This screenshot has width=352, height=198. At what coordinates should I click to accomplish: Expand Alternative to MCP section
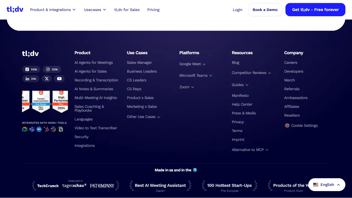tap(250, 150)
